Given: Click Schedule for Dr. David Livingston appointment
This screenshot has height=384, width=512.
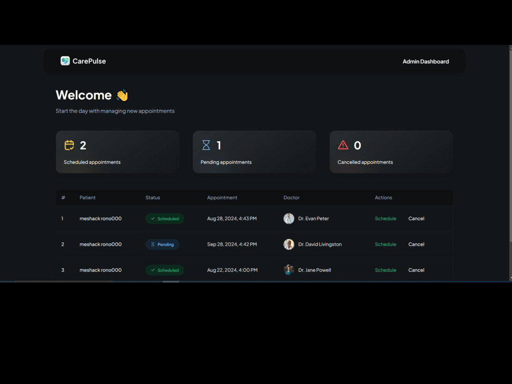Looking at the screenshot, I should pos(386,244).
